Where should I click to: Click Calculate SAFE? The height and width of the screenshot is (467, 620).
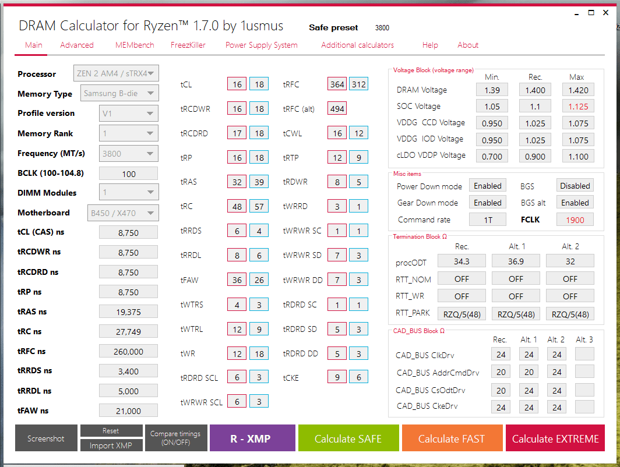[x=348, y=438]
